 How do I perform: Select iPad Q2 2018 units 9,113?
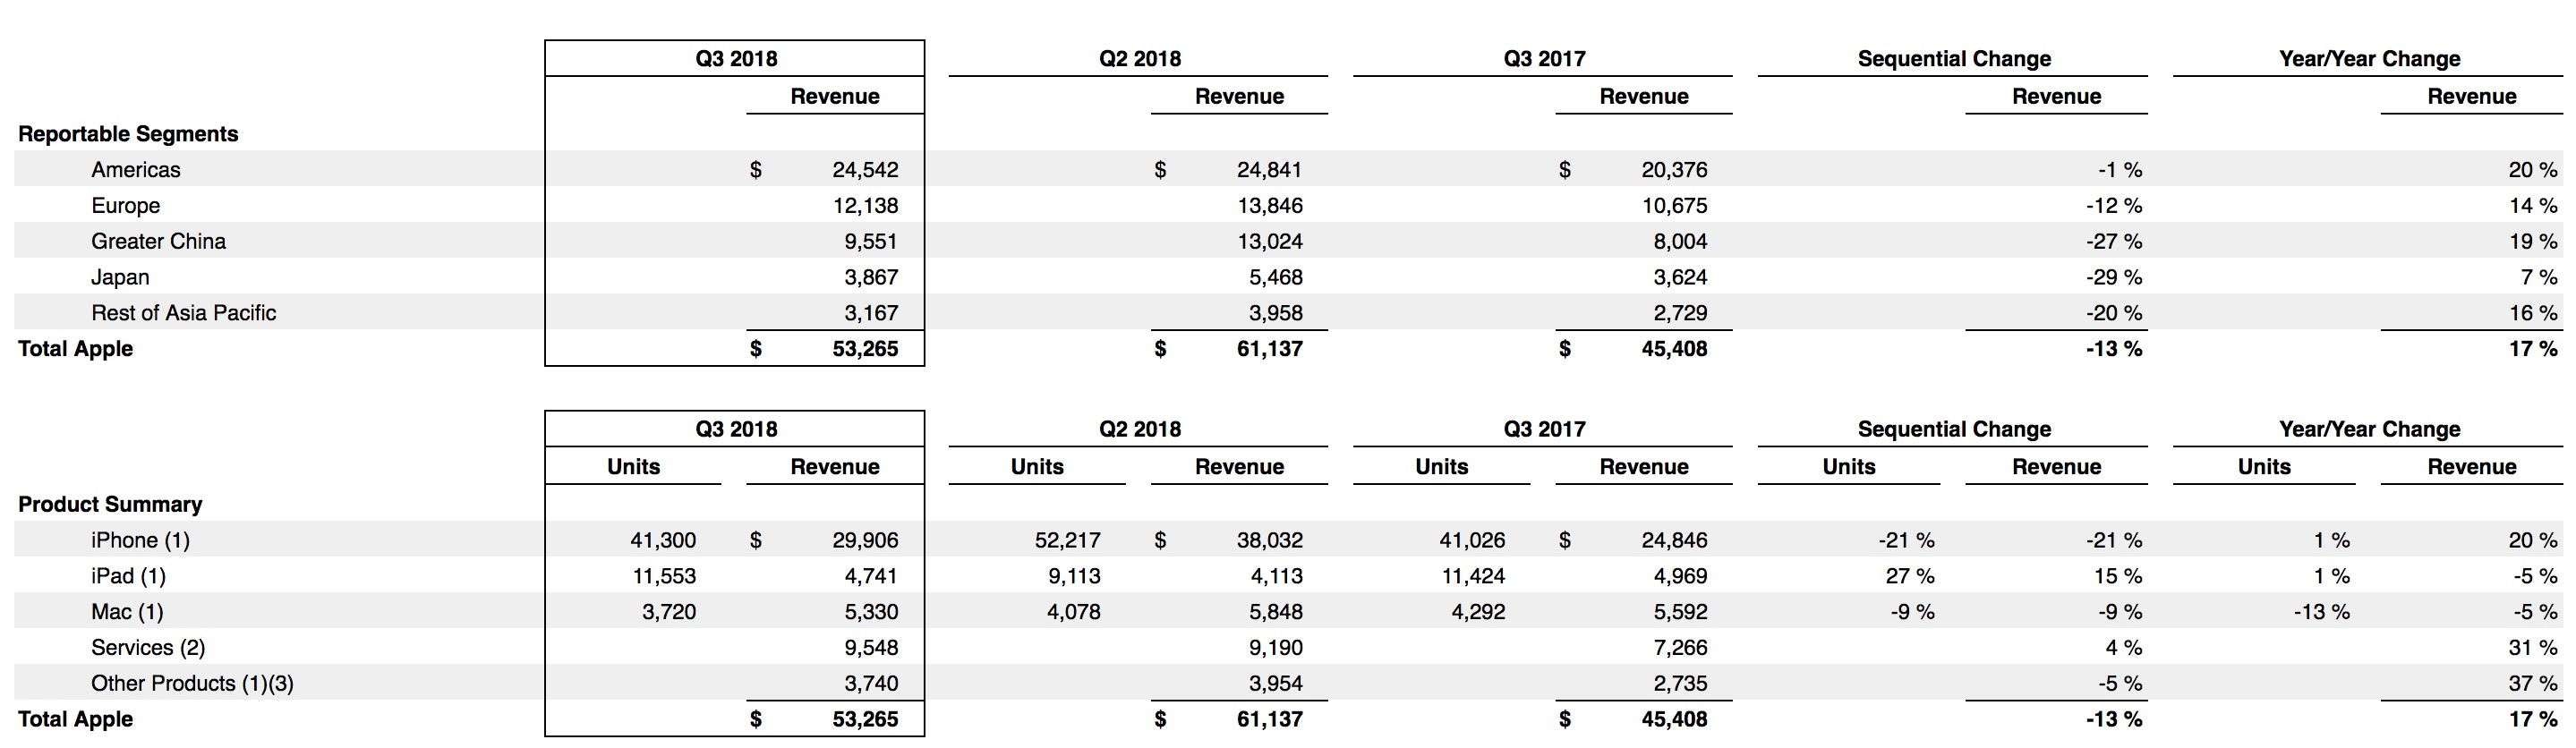[x=1073, y=577]
